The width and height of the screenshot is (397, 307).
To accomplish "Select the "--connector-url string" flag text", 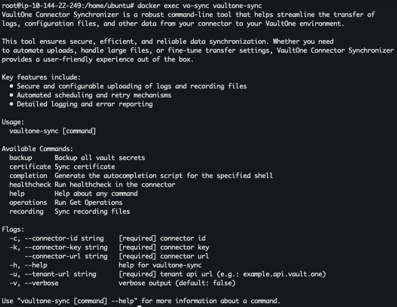I will tap(66, 256).
